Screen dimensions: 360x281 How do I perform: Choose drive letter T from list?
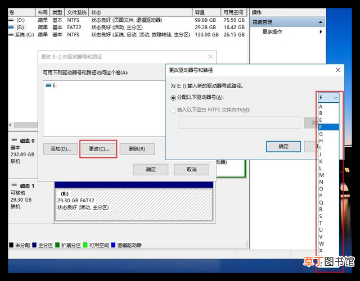[x=328, y=223]
